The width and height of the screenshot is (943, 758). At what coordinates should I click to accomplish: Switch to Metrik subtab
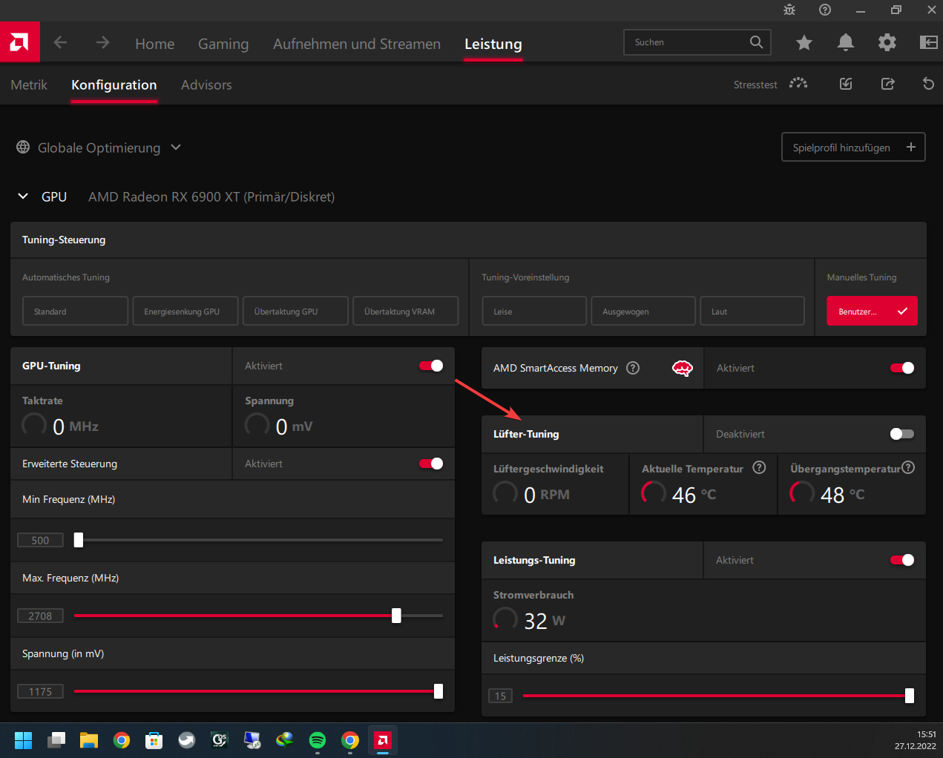click(29, 85)
